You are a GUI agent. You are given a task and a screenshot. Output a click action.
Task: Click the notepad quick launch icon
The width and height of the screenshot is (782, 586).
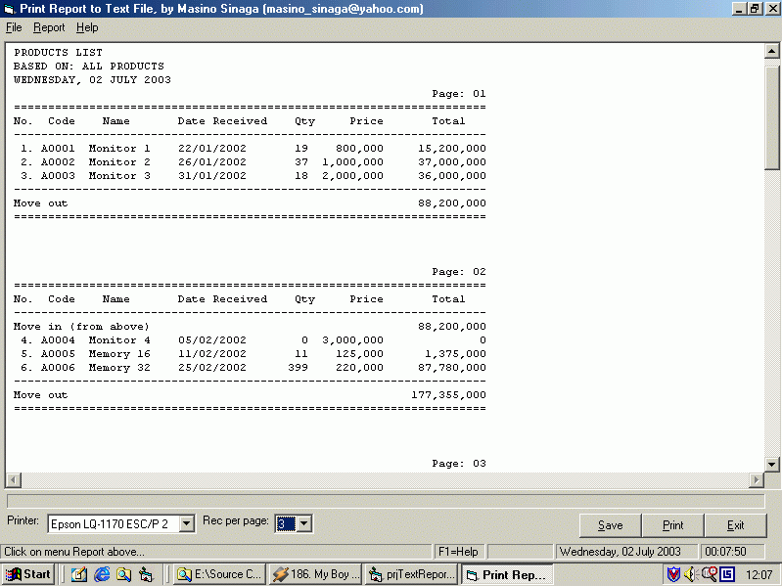click(79, 574)
